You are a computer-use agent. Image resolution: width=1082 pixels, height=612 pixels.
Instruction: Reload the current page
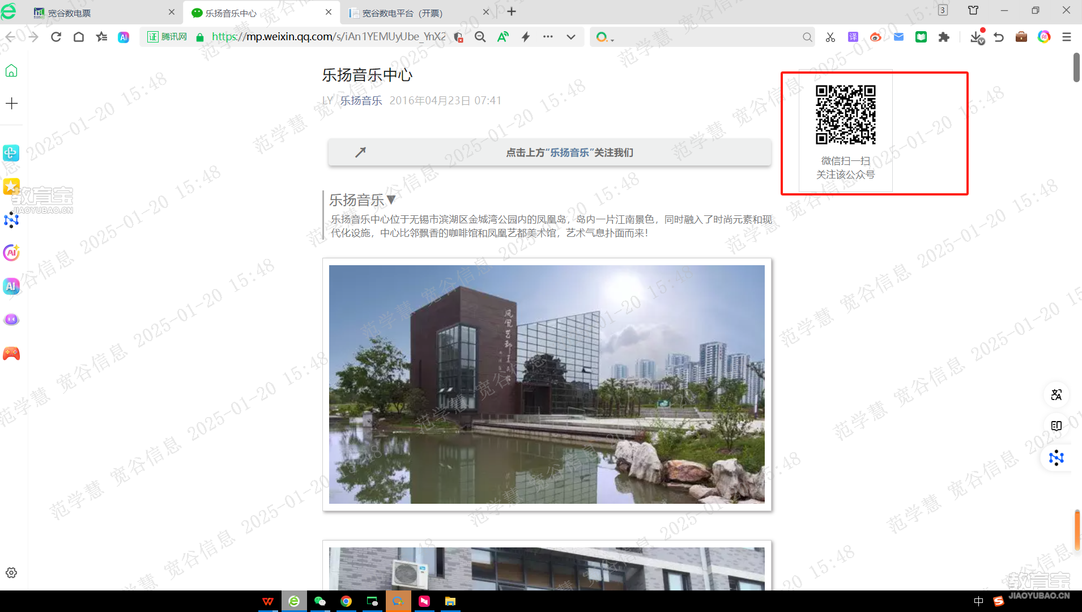click(56, 37)
